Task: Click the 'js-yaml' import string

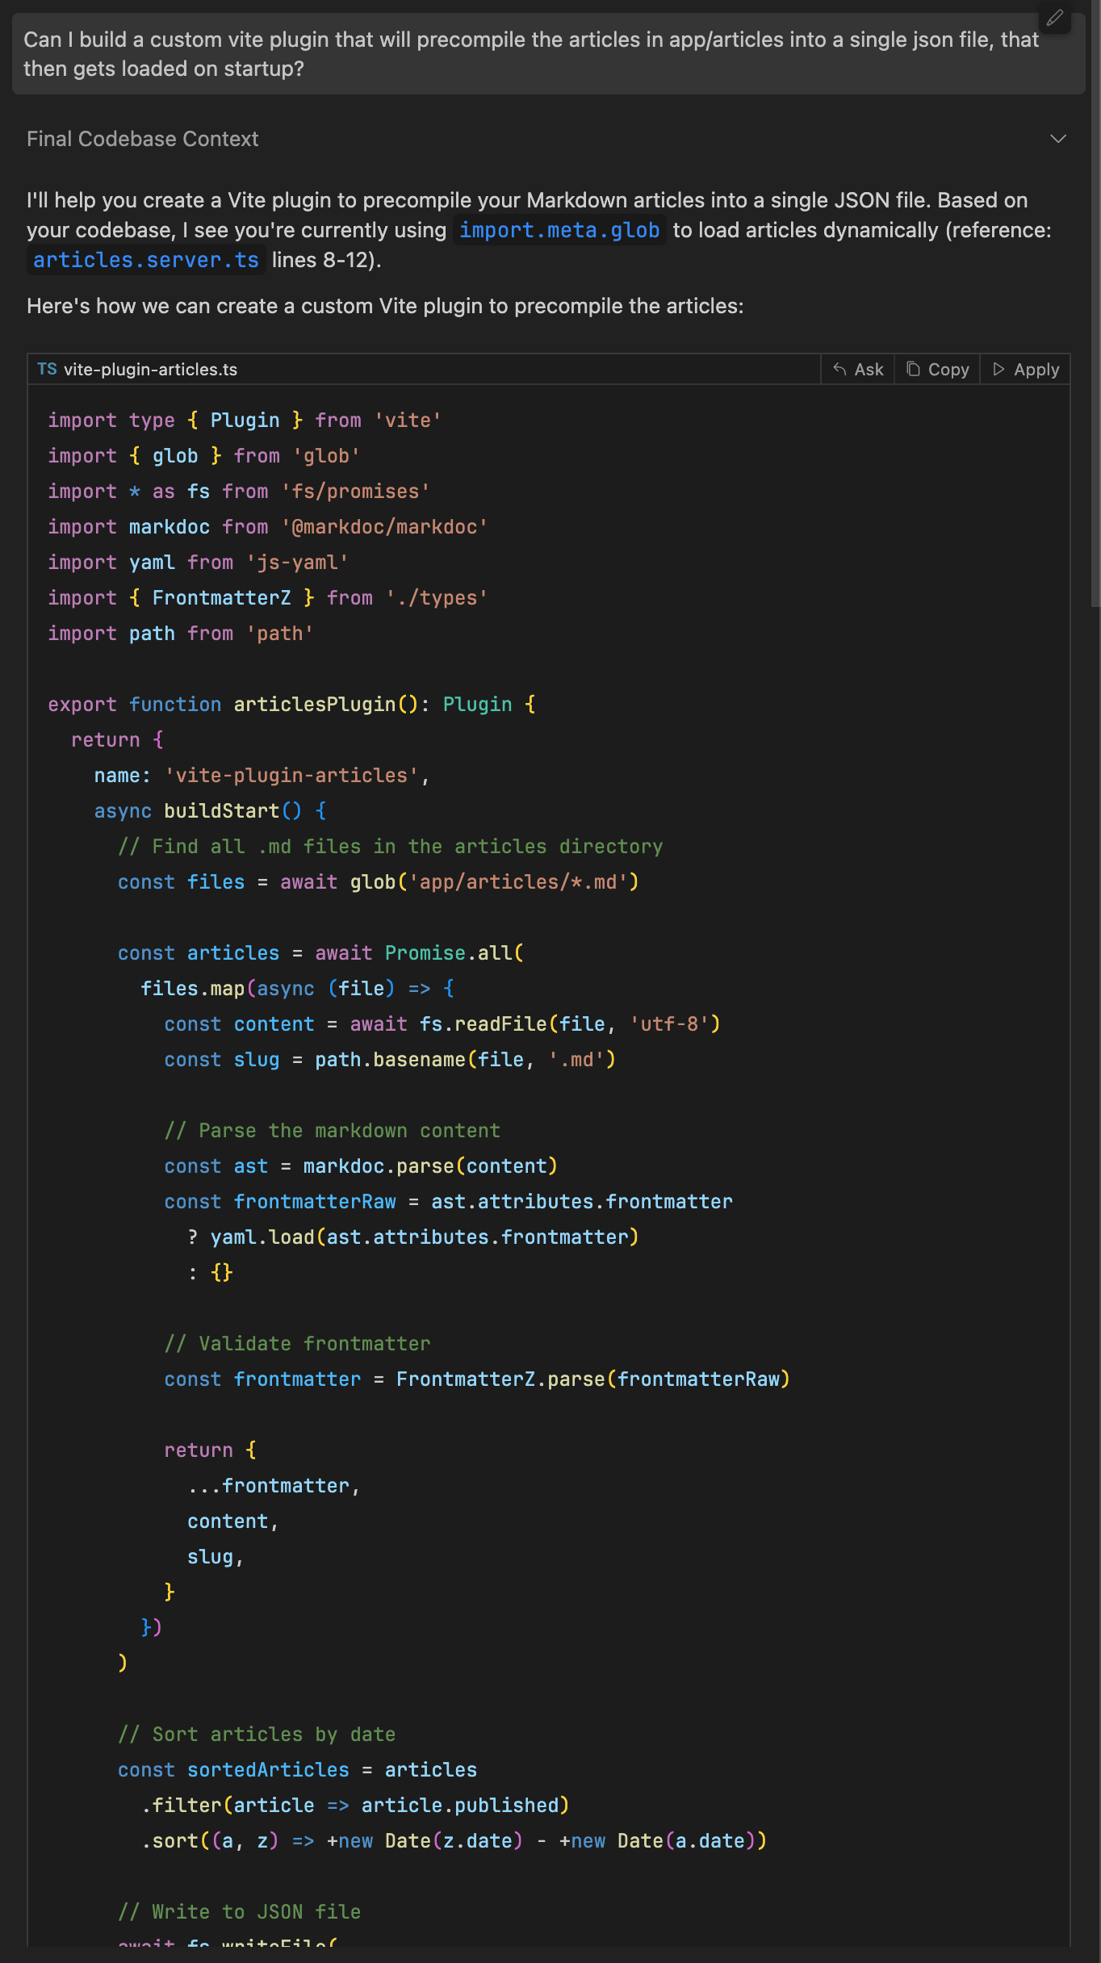Action: coord(297,563)
